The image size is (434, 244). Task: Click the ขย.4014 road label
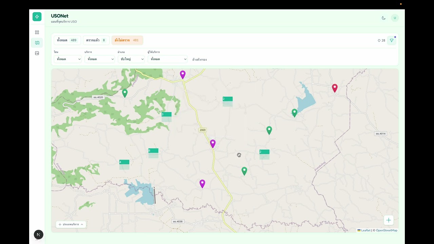[381, 134]
